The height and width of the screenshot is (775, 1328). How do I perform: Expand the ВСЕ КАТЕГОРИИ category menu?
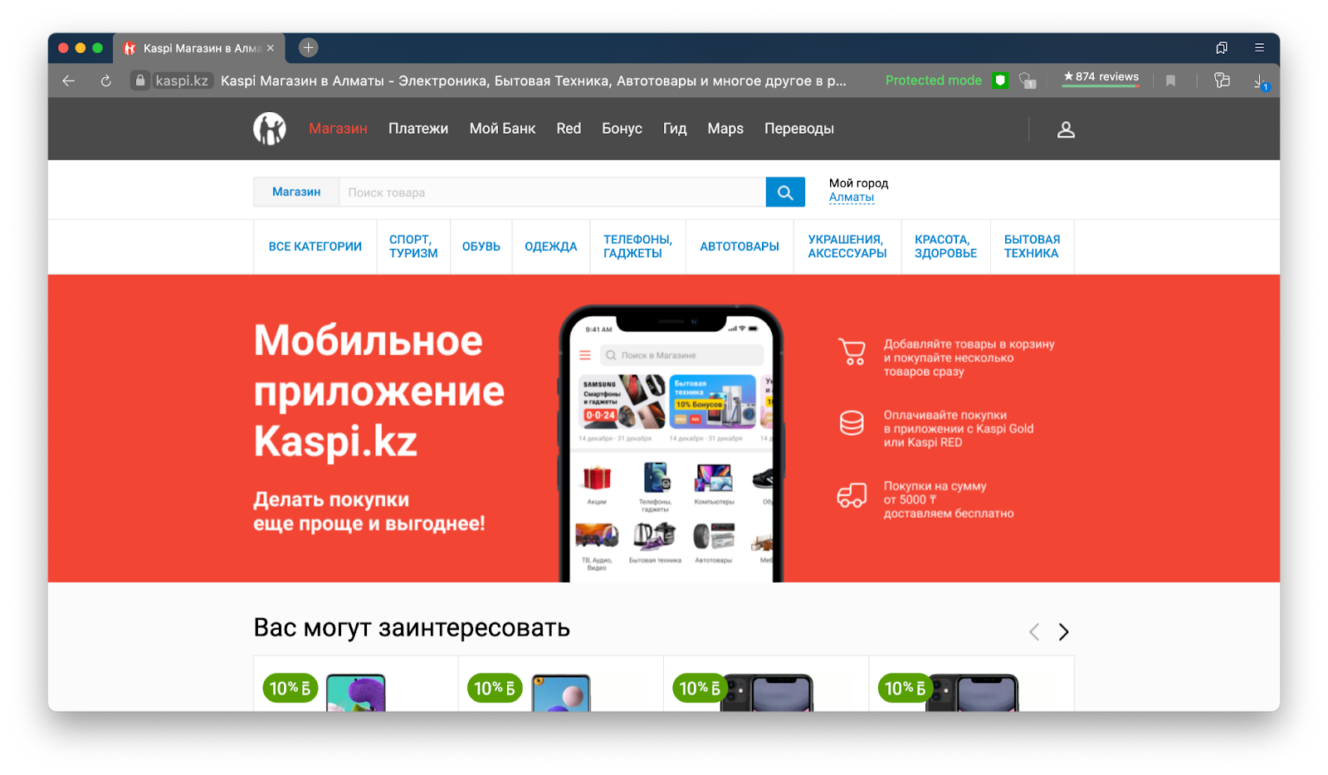click(x=315, y=246)
